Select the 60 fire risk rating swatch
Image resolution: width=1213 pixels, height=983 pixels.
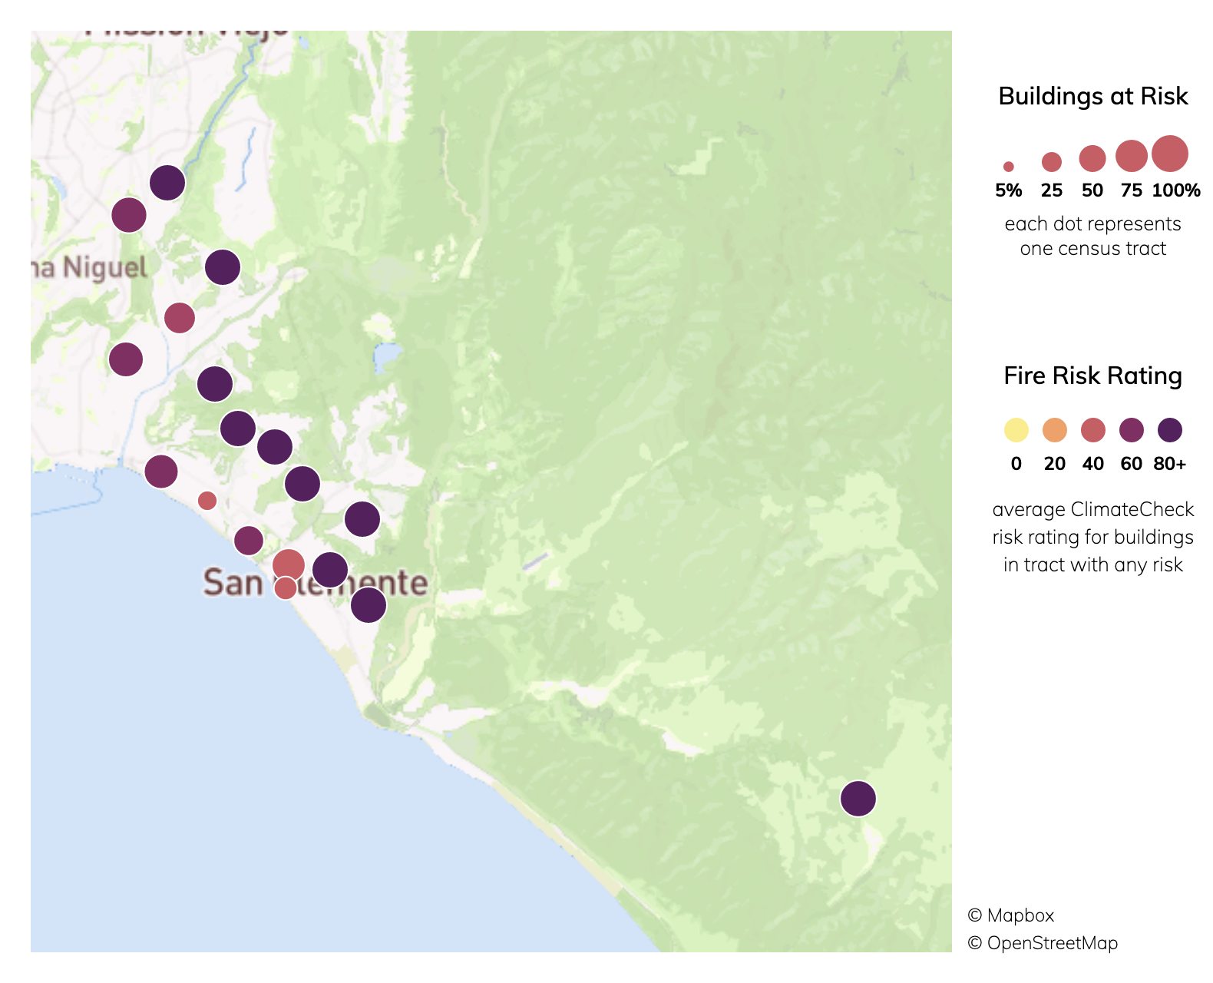click(1132, 430)
